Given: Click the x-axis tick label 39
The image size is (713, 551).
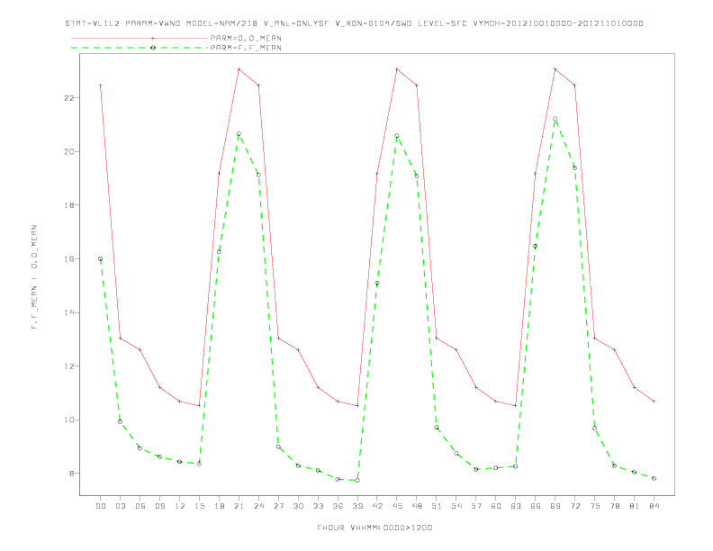Looking at the screenshot, I should [x=357, y=506].
